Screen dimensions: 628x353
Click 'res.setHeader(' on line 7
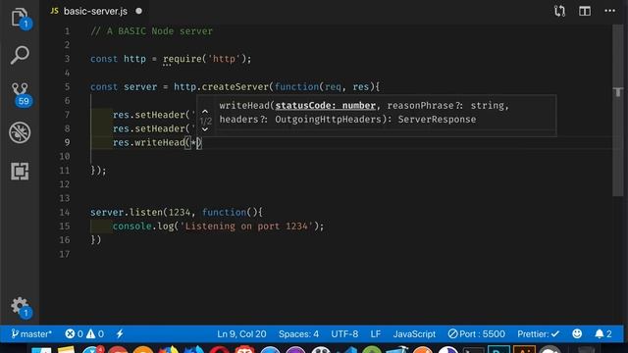click(x=151, y=115)
